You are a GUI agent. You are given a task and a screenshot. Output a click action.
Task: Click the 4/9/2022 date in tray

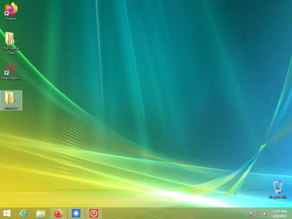(x=279, y=216)
